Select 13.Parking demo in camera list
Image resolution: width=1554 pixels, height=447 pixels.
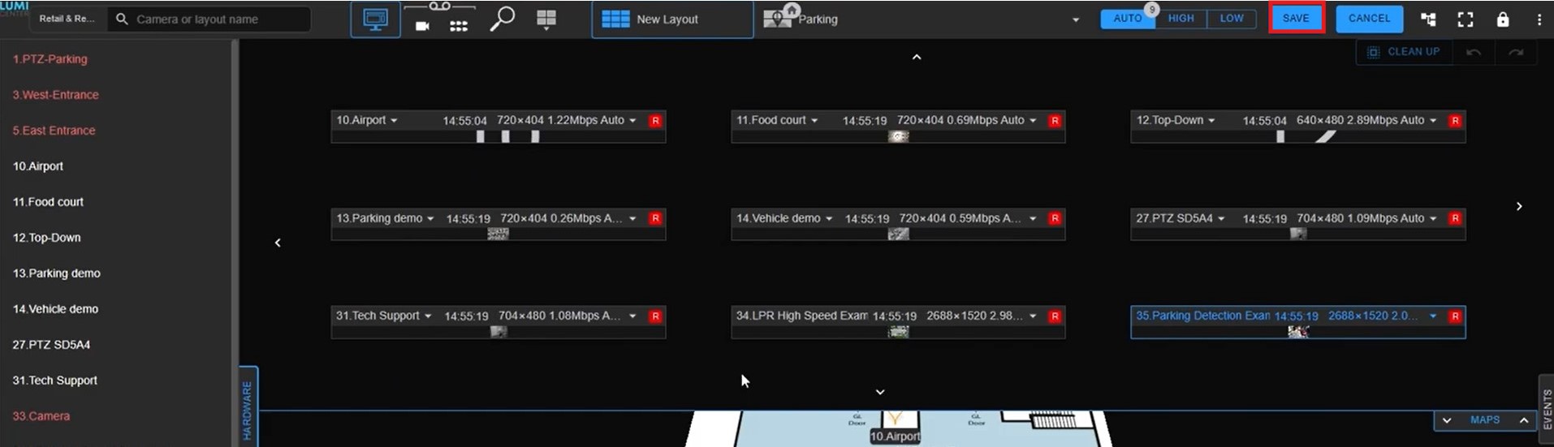pyautogui.click(x=57, y=273)
